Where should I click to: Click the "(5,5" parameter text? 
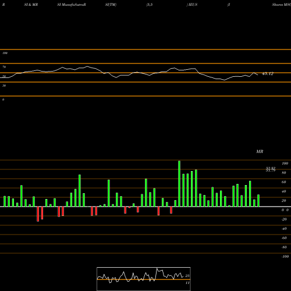click(x=150, y=5)
